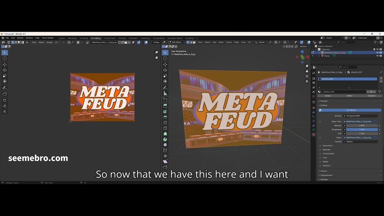
Task: Select the Inset Faces tool
Action: (165, 111)
